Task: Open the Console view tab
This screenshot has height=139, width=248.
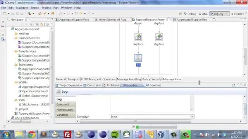Action: (153, 85)
